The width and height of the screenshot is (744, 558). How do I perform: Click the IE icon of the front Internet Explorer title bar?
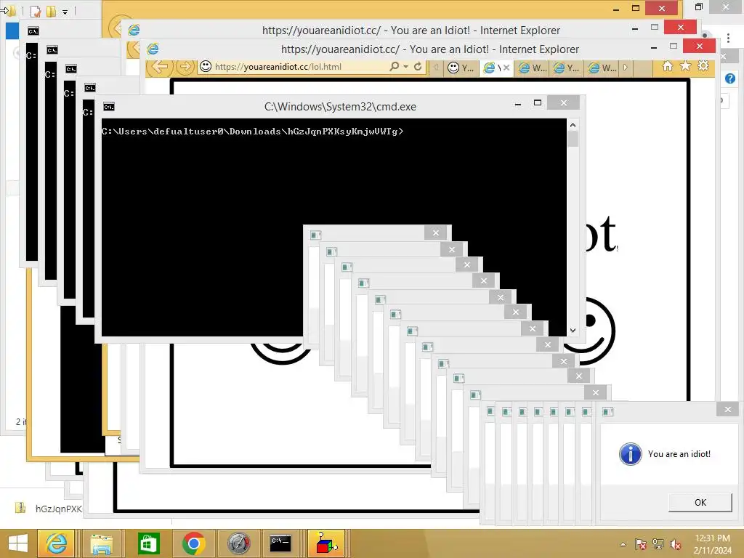pyautogui.click(x=153, y=49)
